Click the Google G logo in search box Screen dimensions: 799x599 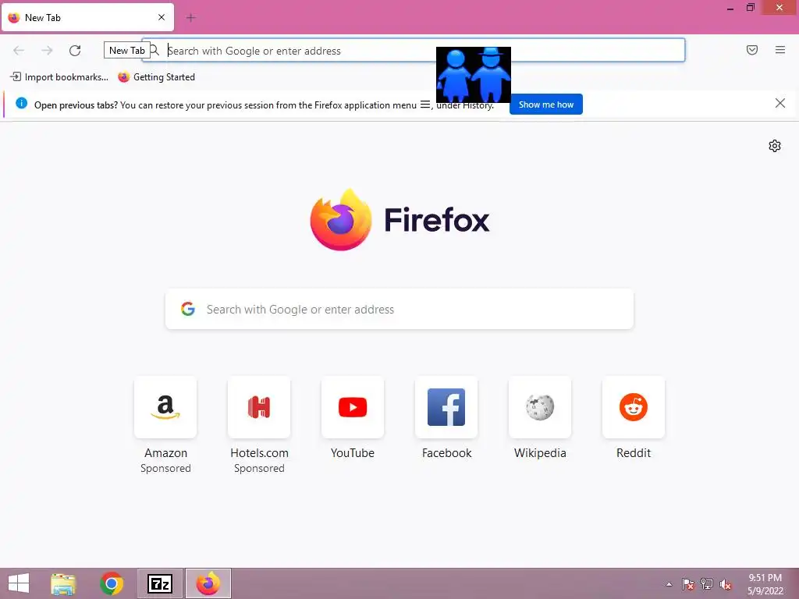188,309
